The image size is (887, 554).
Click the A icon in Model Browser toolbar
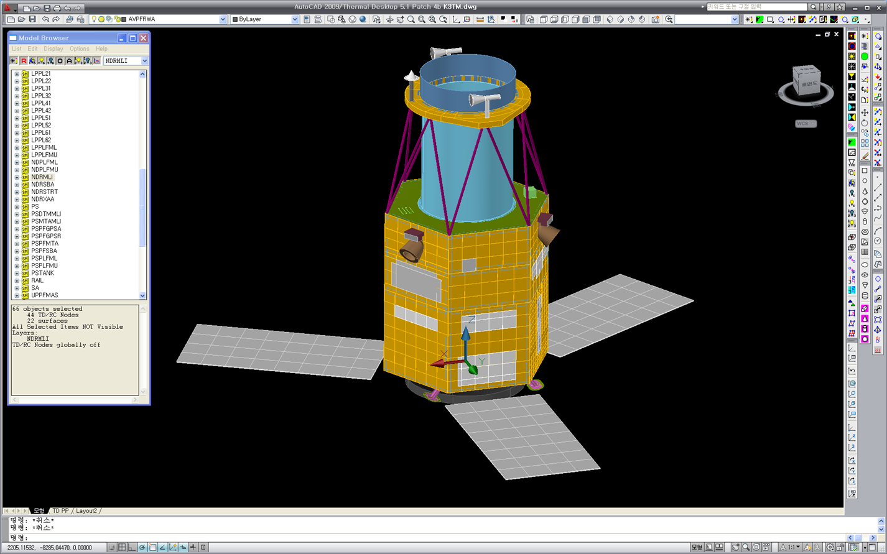click(69, 61)
